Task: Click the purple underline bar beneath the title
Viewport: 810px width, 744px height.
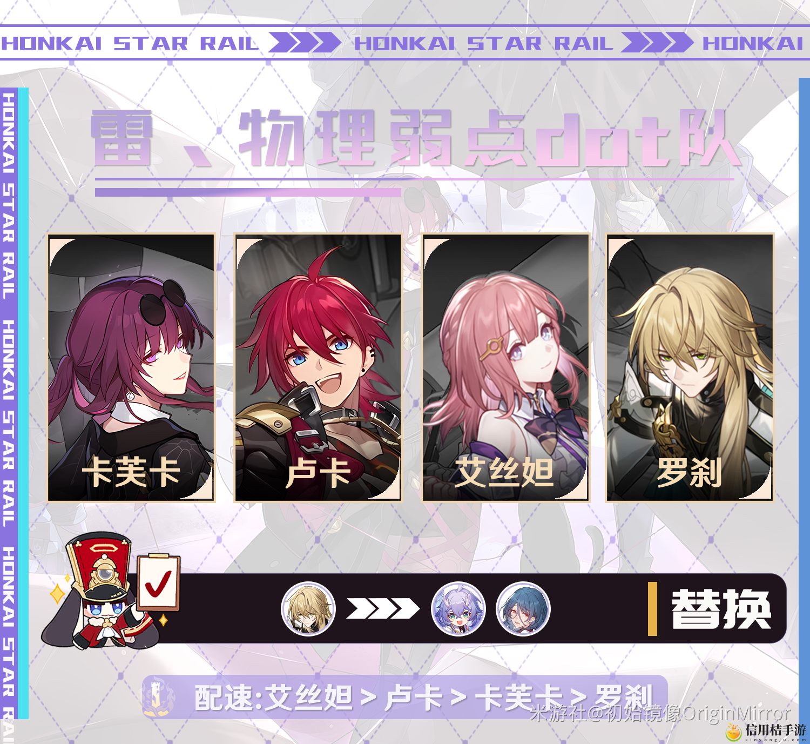Action: (x=248, y=192)
